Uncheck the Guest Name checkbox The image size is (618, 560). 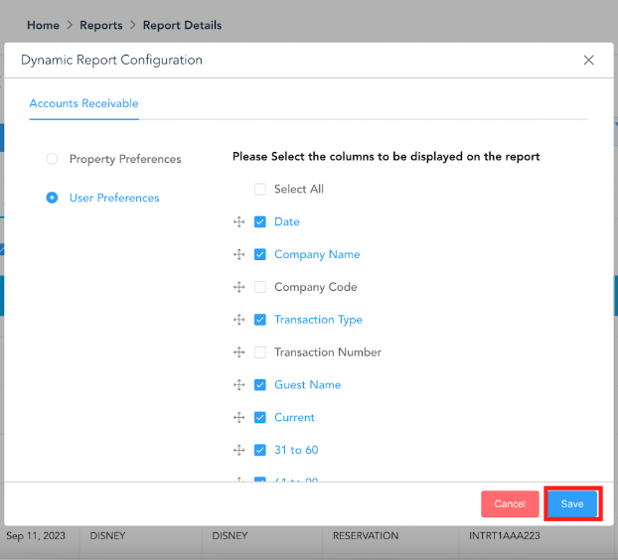pos(260,385)
